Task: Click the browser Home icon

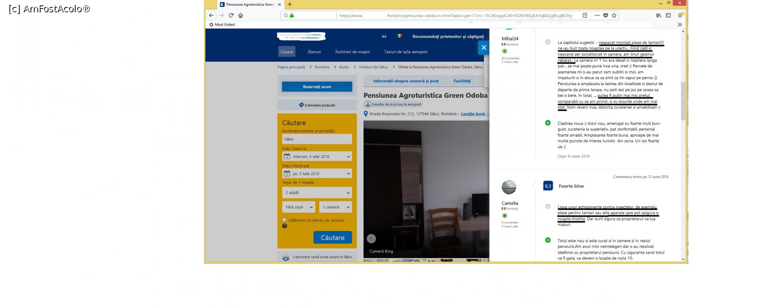Action: (x=241, y=15)
